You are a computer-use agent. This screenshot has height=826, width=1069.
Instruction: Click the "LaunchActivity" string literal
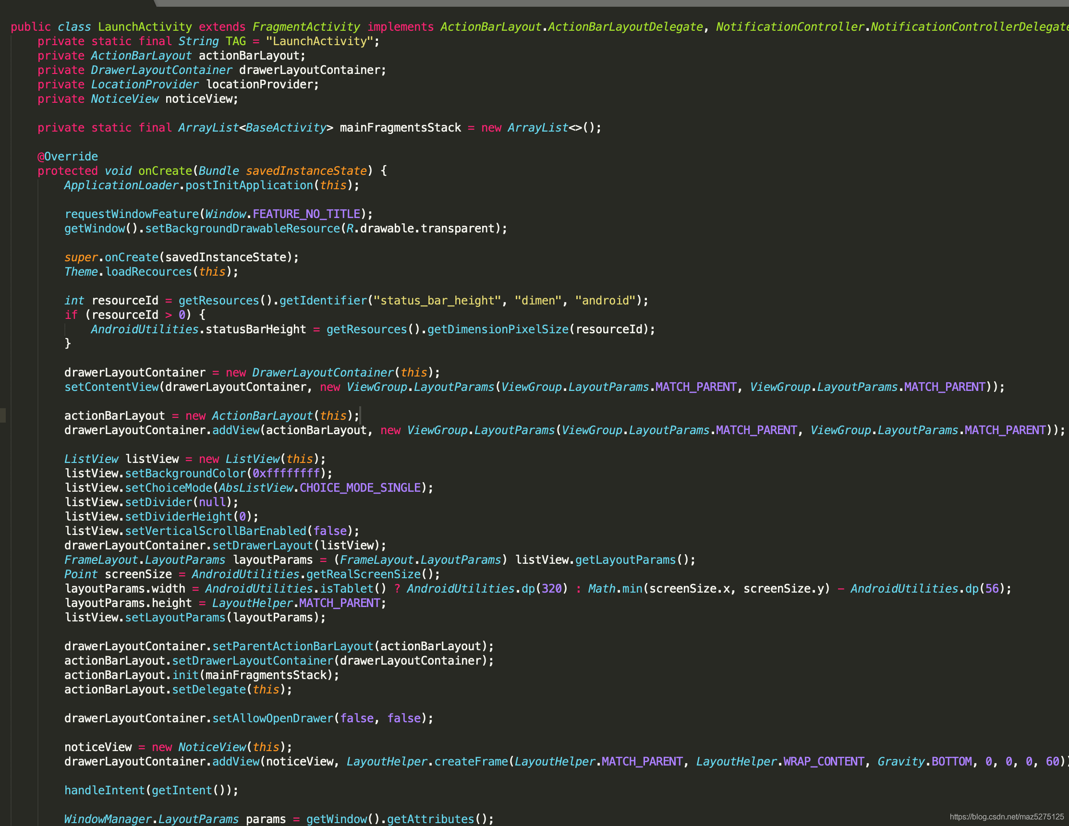(x=320, y=41)
